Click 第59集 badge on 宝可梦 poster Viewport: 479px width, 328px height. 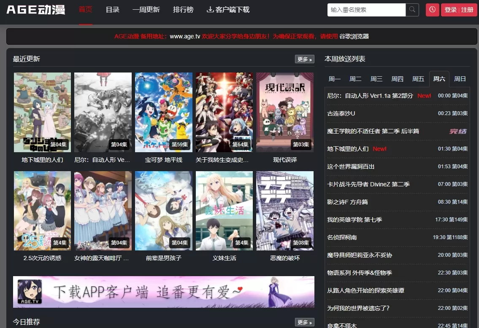click(x=180, y=144)
